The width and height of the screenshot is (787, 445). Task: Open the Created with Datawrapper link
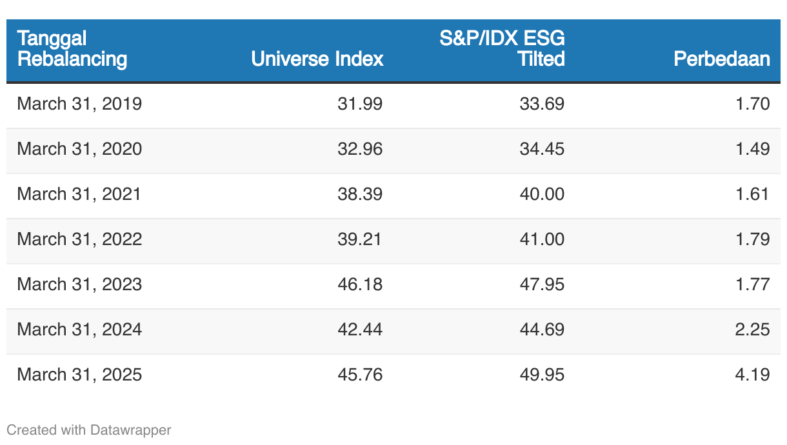[89, 430]
